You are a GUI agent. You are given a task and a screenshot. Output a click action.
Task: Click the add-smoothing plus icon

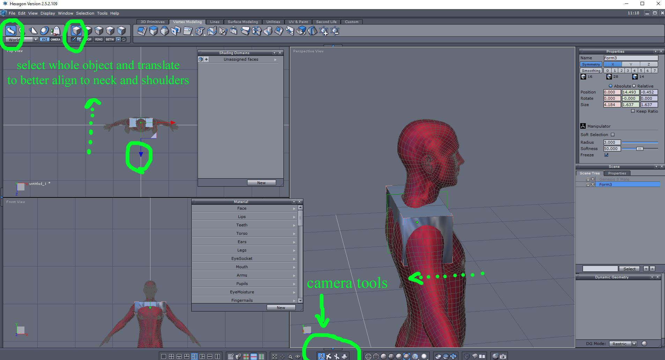pos(324,31)
